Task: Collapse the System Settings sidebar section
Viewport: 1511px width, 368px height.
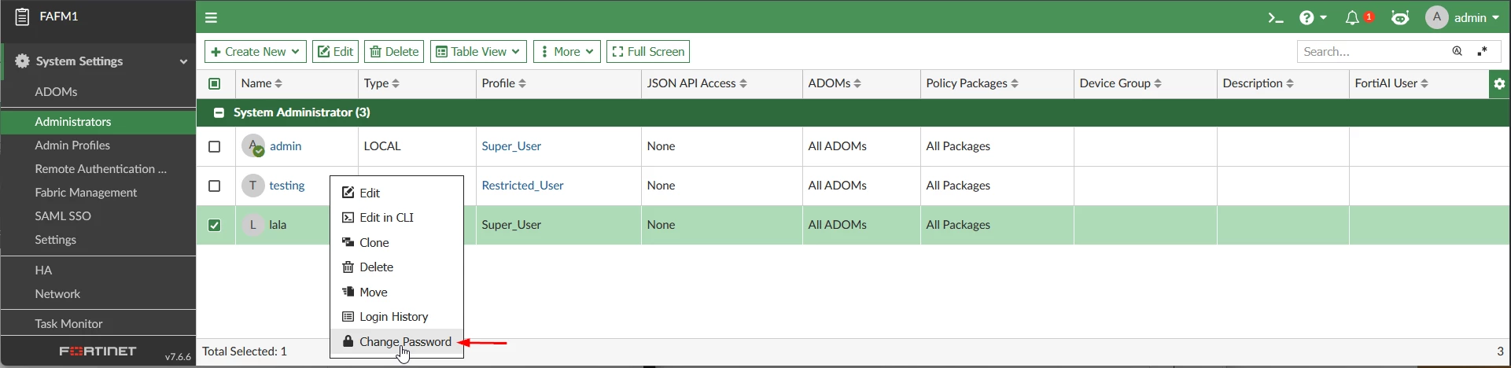Action: coord(183,61)
